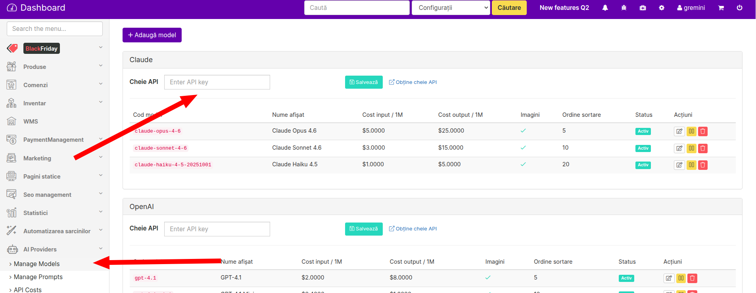The image size is (756, 293).
Task: Click the bug report icon in header
Action: [x=624, y=8]
